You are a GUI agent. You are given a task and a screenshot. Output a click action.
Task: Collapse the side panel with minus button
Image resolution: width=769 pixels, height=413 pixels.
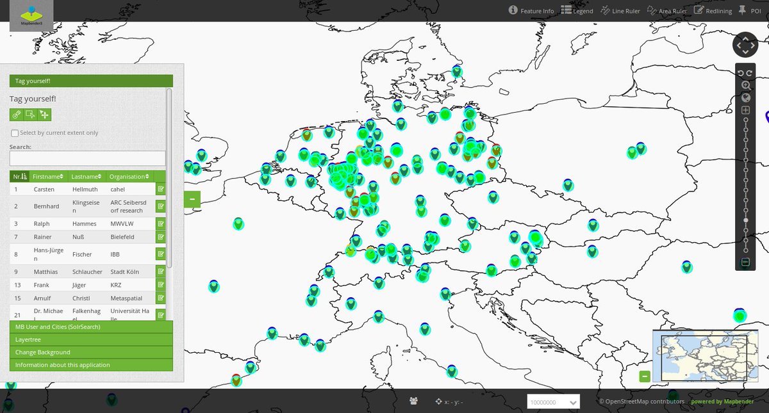coord(192,199)
